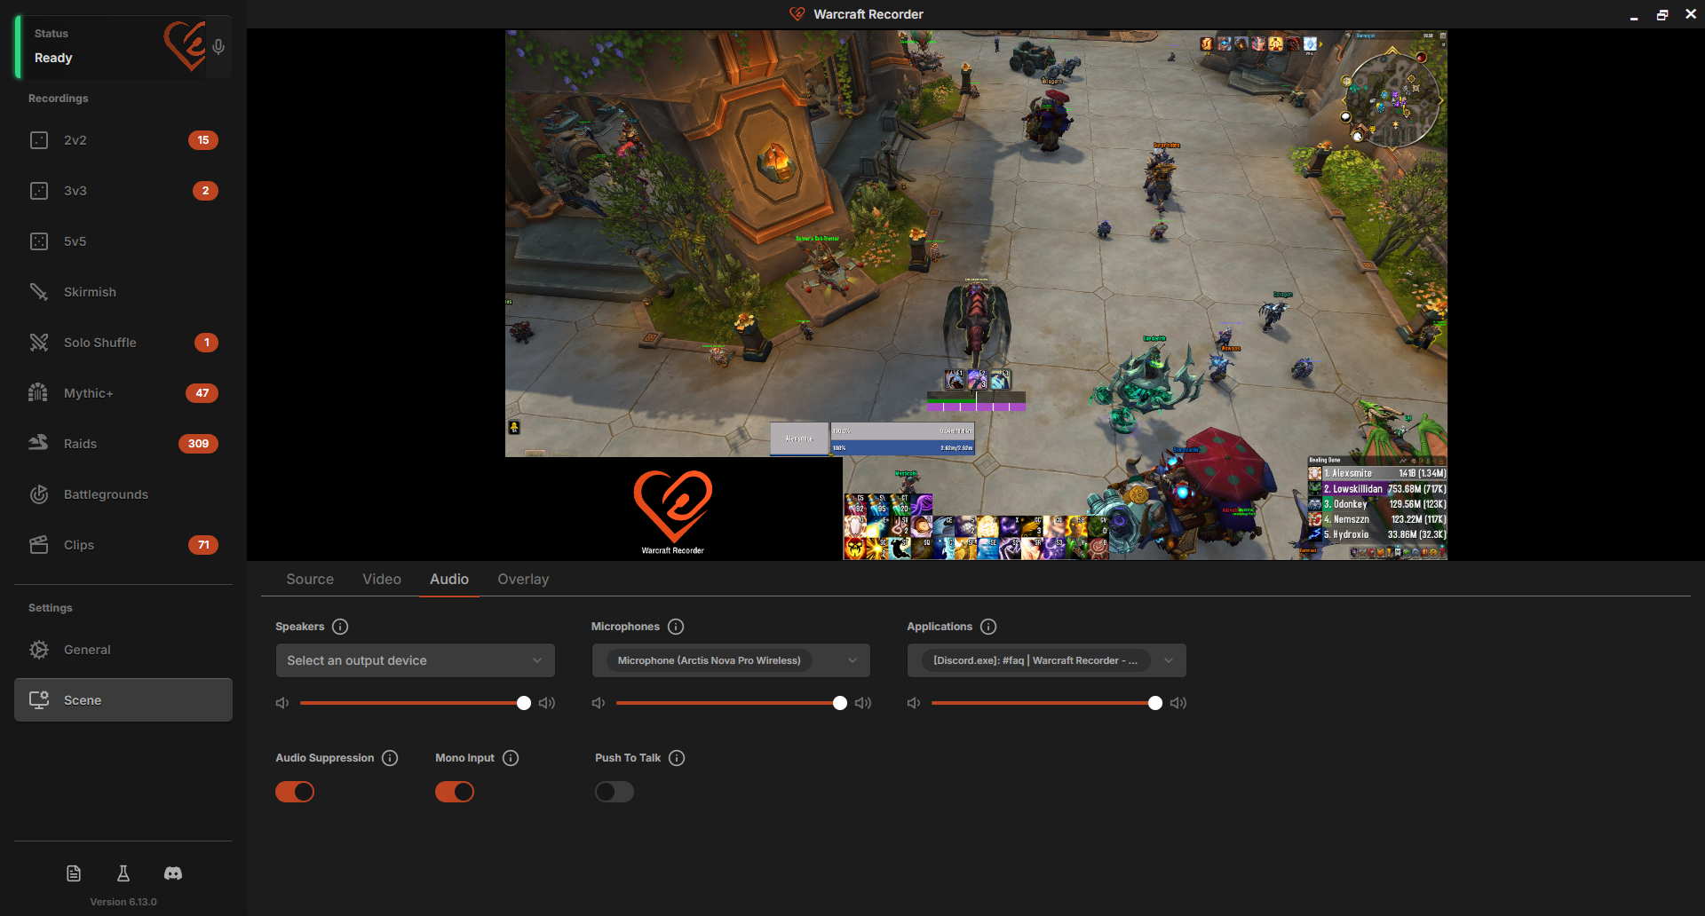Click info icon next to Audio Suppression
This screenshot has height=916, width=1705.
390,758
